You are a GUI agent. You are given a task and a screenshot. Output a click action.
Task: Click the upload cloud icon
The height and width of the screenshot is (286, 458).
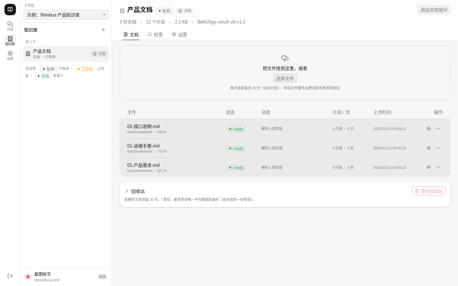(x=285, y=58)
